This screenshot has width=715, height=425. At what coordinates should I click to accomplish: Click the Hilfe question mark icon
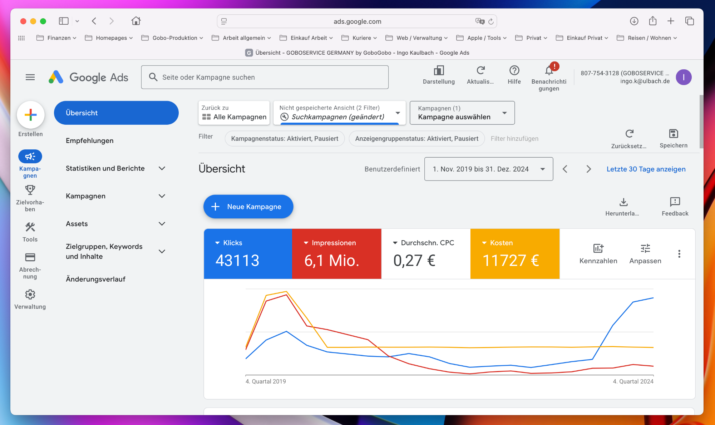(x=514, y=70)
